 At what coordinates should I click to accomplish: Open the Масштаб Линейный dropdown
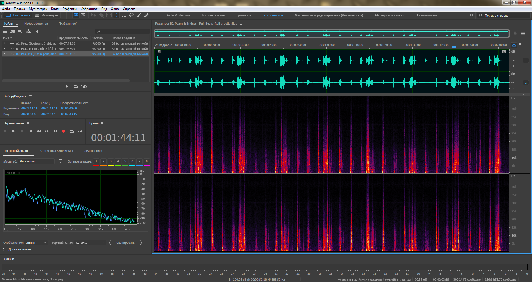(x=36, y=161)
